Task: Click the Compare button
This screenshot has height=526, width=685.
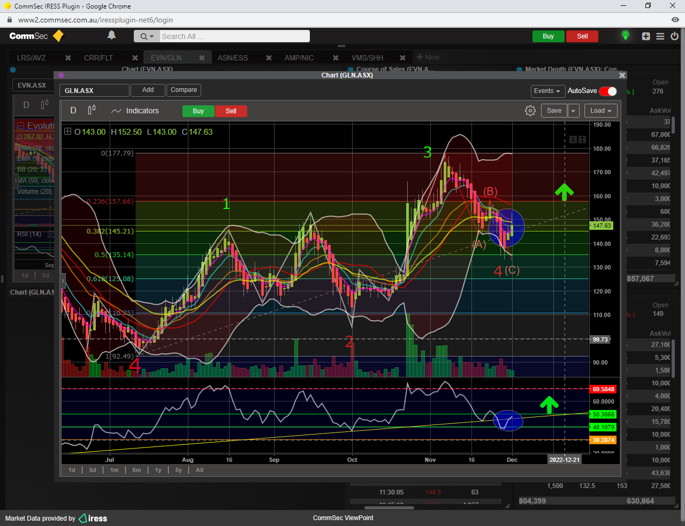Action: tap(184, 90)
